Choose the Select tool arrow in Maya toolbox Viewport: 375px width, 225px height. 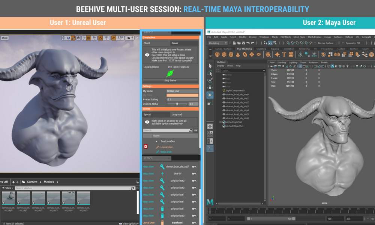click(210, 66)
